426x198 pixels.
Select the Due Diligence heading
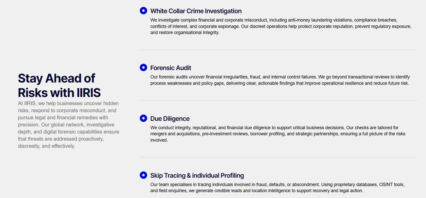[x=170, y=119]
